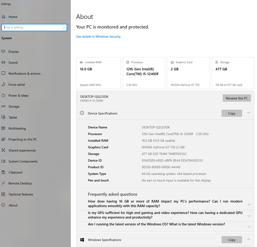Click the Home house icon
Screen dimensions: 257x247
tap(4, 17)
